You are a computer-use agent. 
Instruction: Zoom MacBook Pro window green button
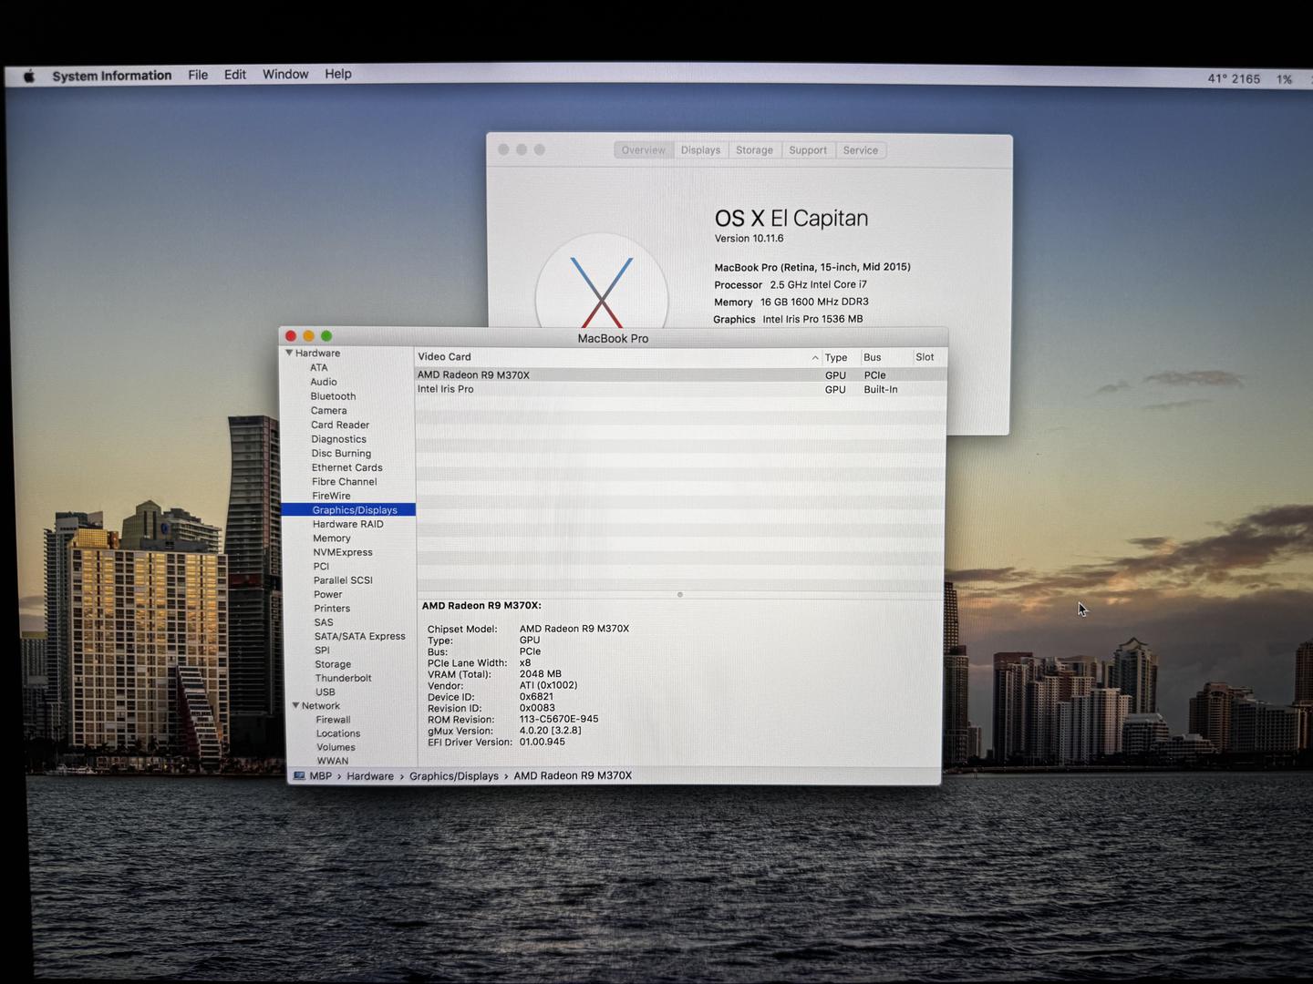[326, 336]
